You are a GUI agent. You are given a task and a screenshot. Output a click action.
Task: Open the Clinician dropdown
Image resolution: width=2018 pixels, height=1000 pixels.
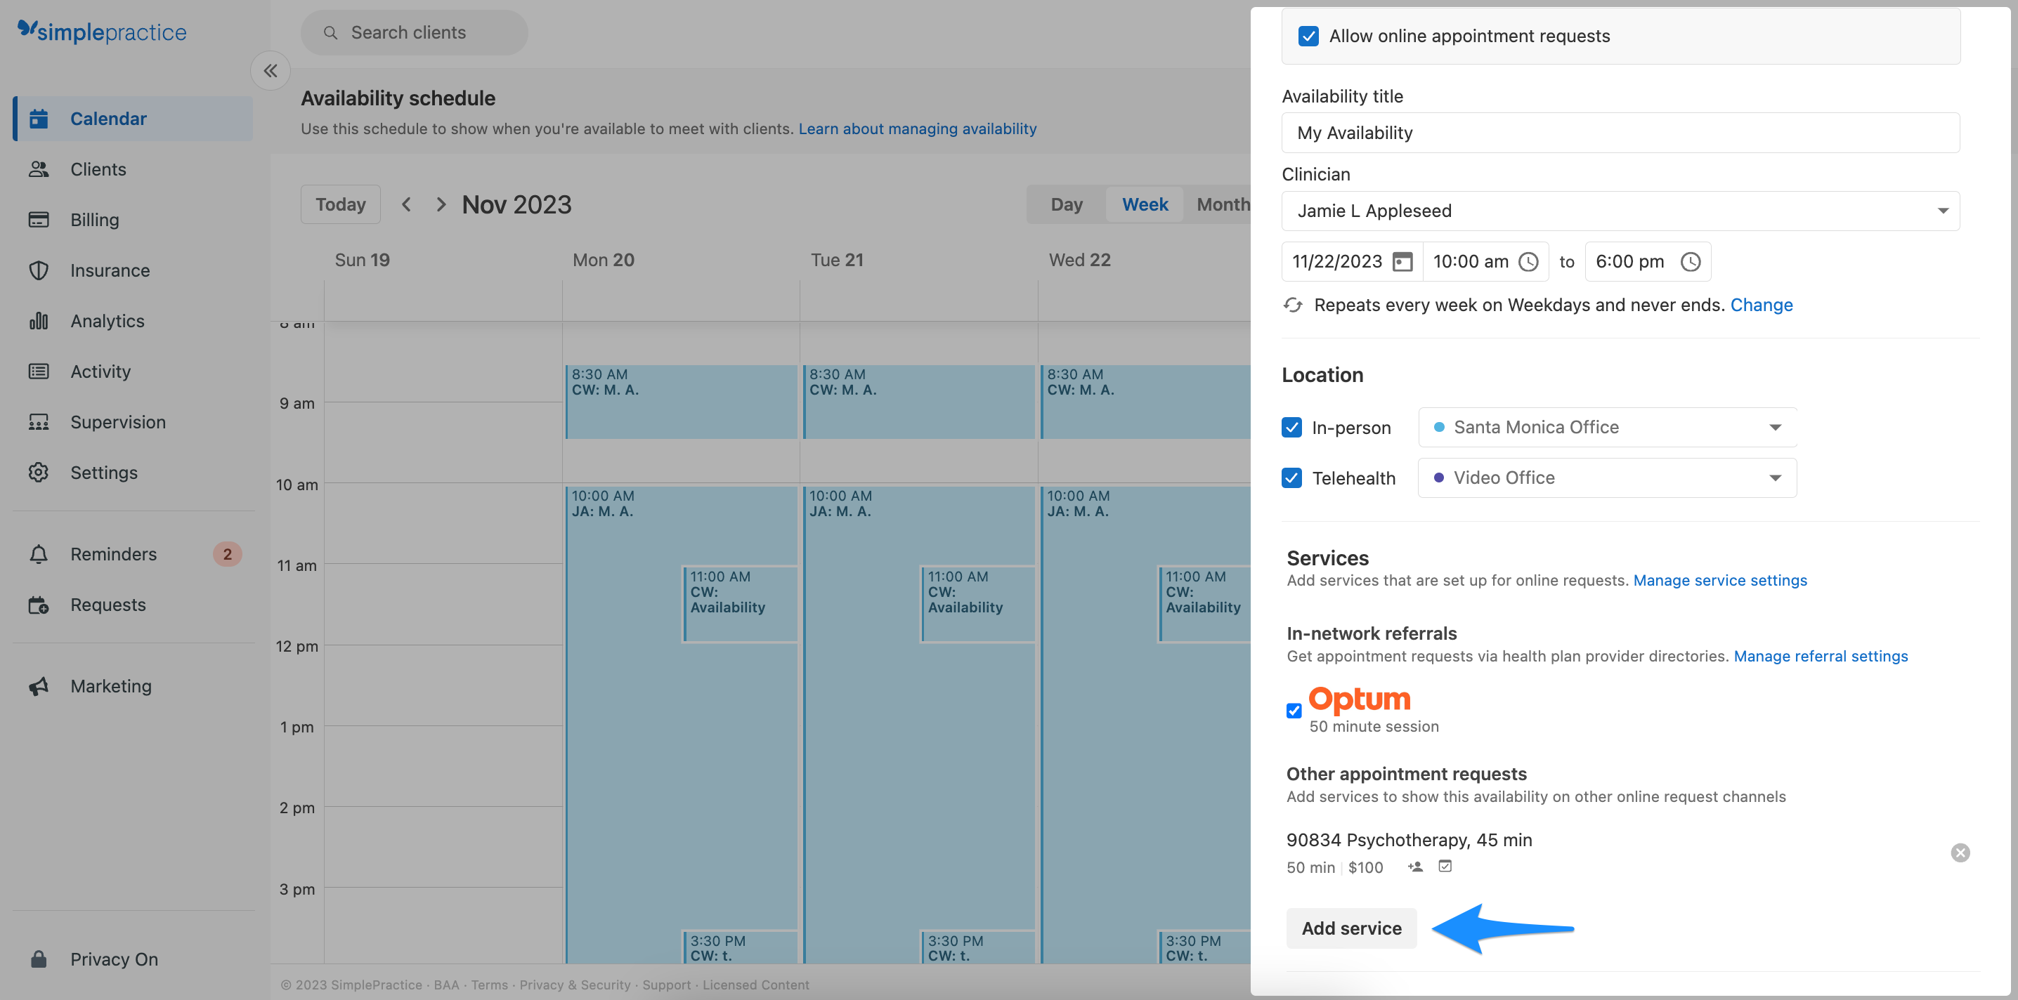[x=1943, y=210]
